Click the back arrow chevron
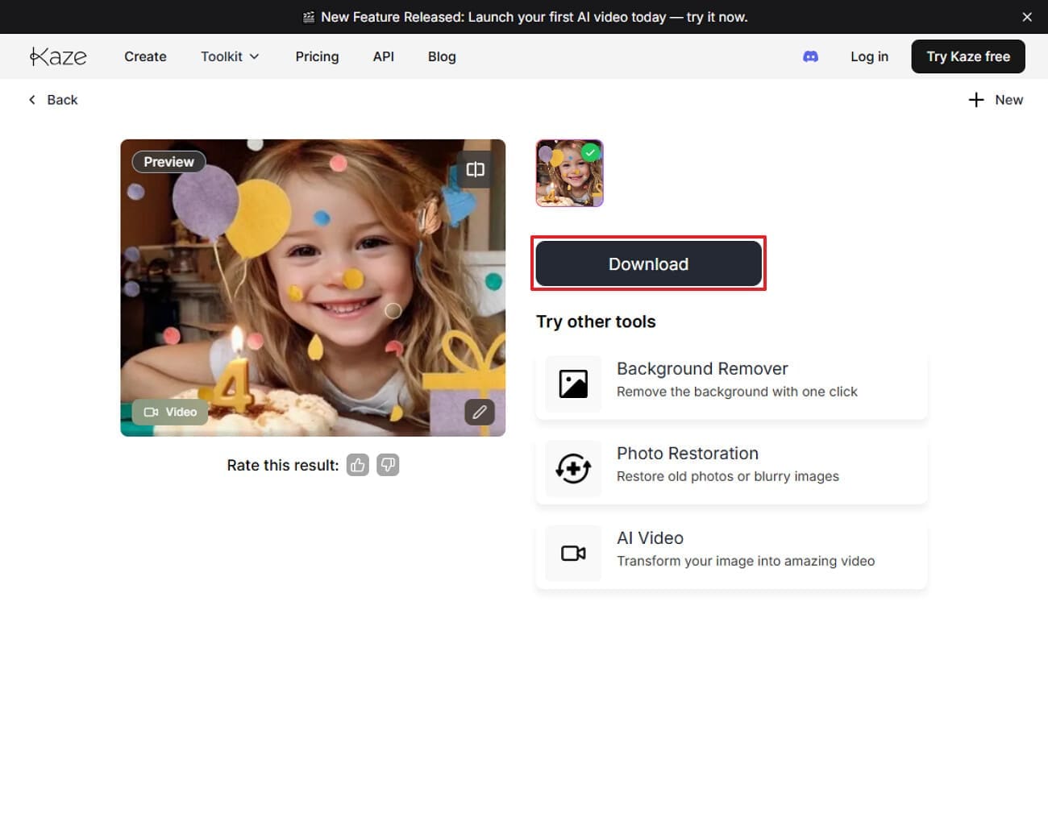The image size is (1048, 813). pyautogui.click(x=32, y=100)
